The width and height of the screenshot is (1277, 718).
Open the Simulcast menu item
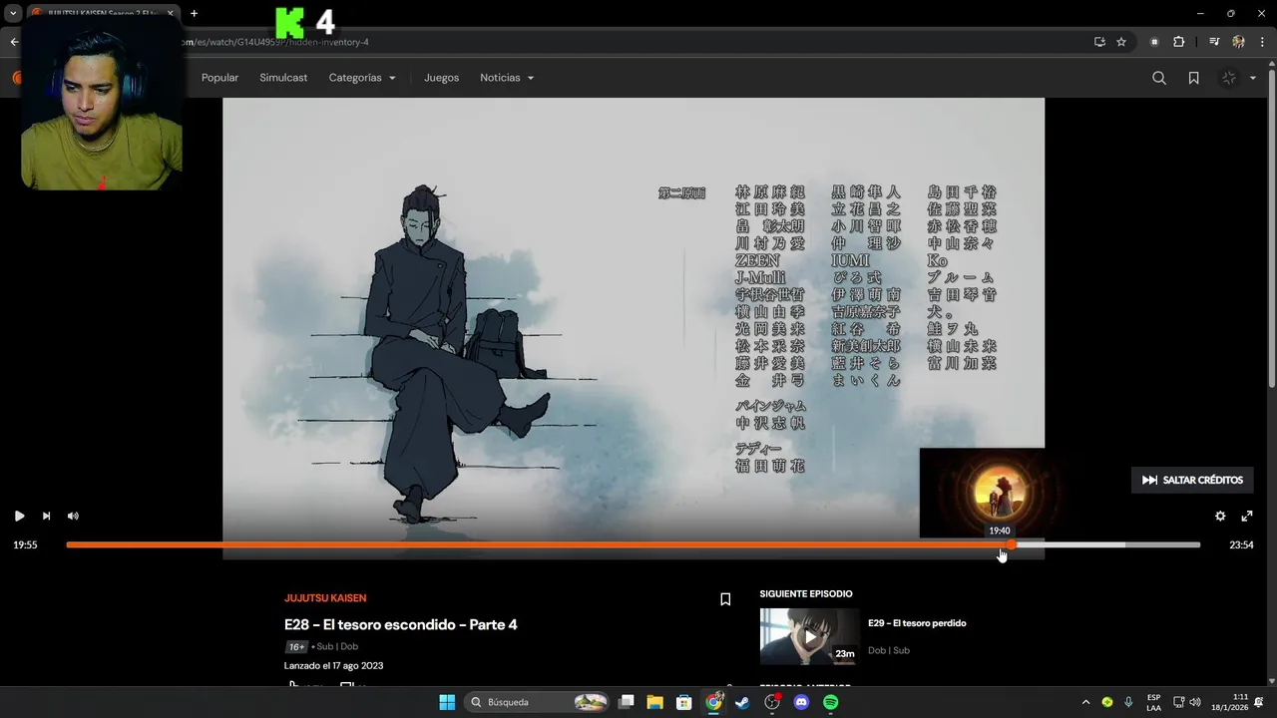click(x=283, y=78)
